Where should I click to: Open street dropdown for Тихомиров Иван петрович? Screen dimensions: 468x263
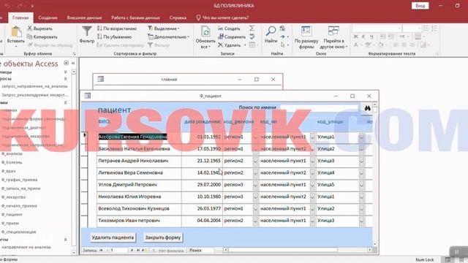361,221
